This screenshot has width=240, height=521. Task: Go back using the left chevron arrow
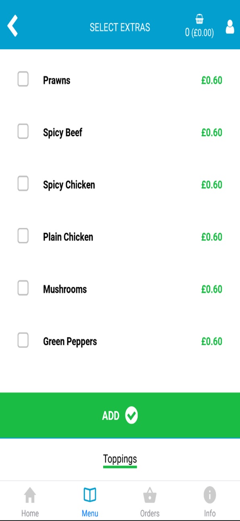(x=13, y=26)
